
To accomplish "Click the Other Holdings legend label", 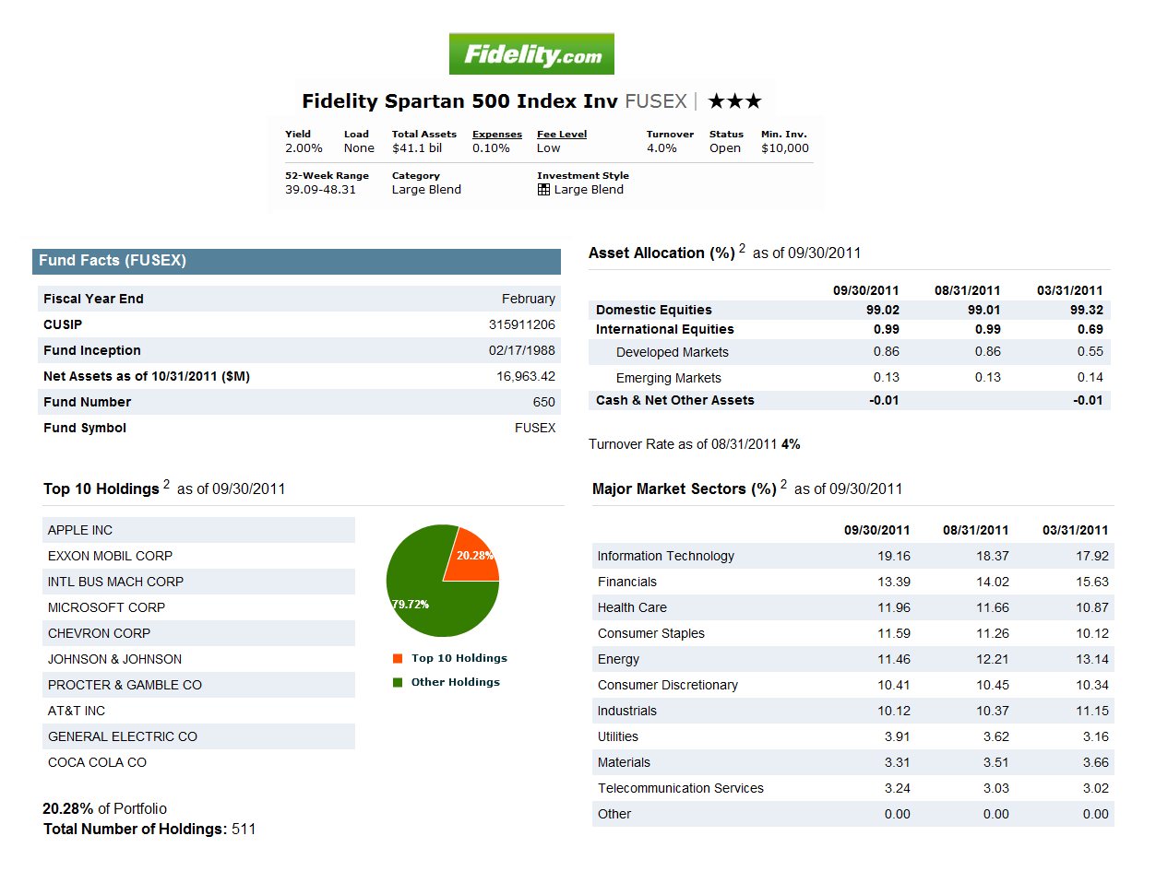I will point(456,682).
